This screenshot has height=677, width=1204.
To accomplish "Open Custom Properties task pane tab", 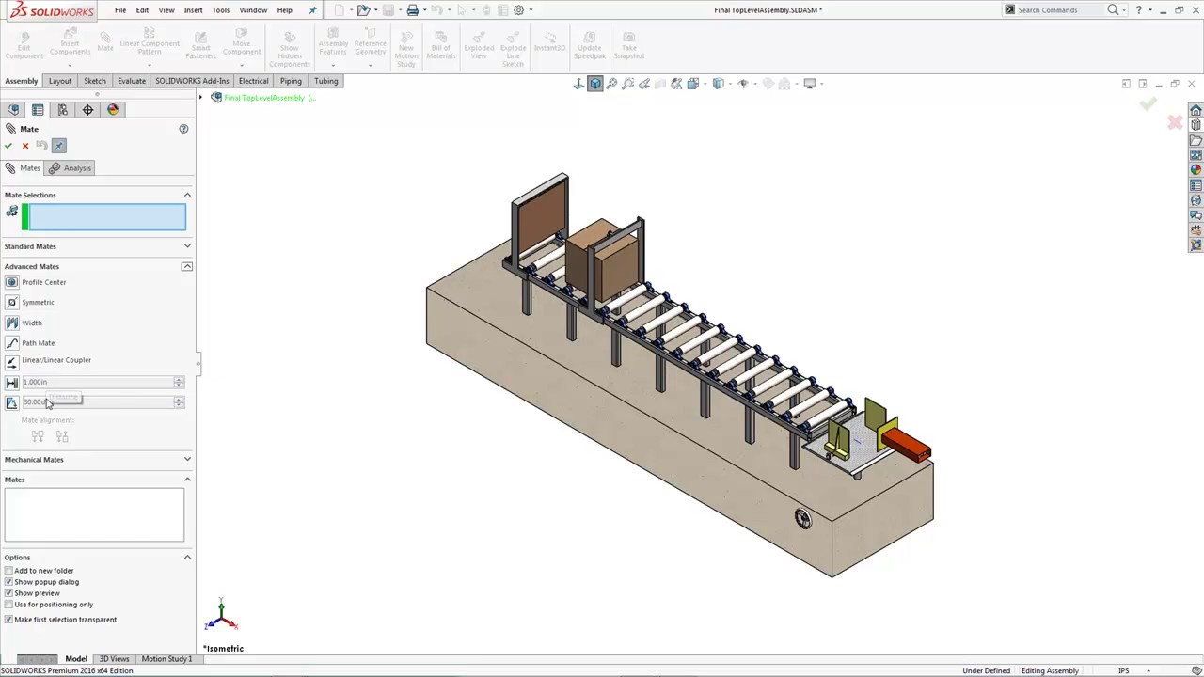I will (1196, 185).
